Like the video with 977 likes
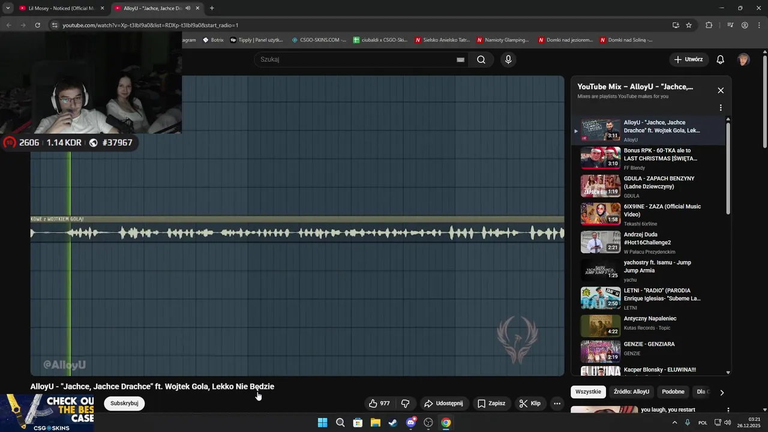 pos(379,403)
